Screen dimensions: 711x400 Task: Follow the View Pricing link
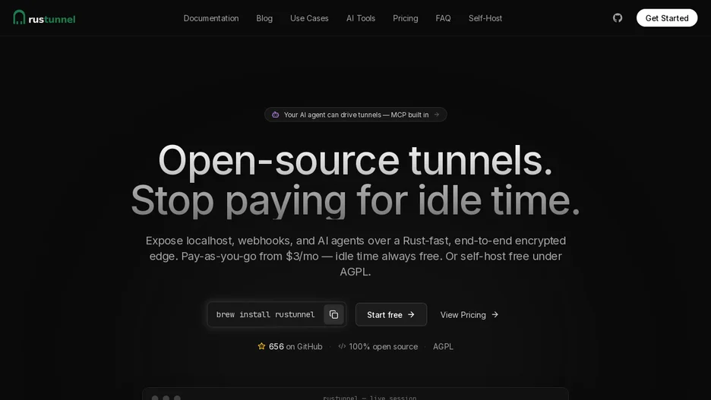point(469,315)
